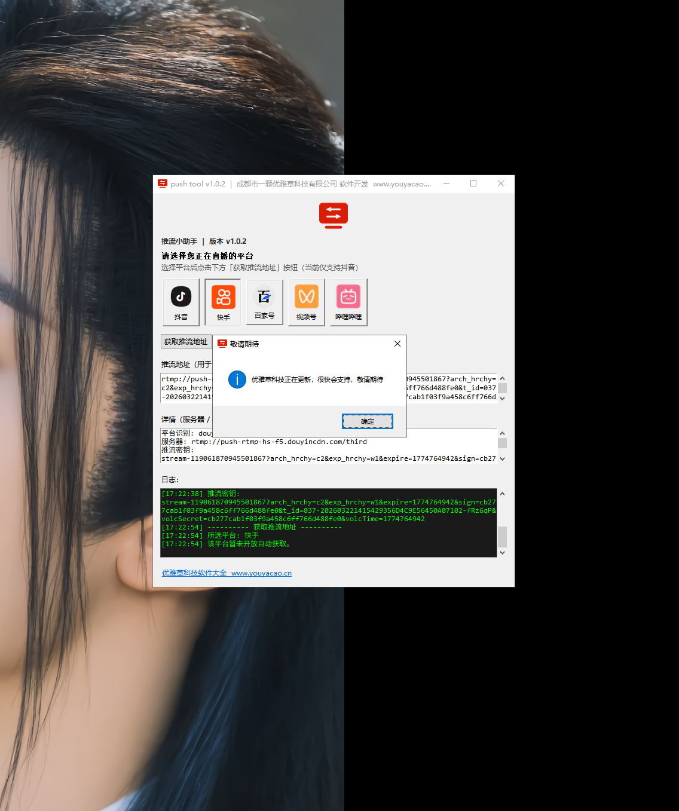Click the 服务器 rtmp://push-rtmp-hs-f5.douyincdn.com/third line
679x811 pixels.
click(x=264, y=442)
